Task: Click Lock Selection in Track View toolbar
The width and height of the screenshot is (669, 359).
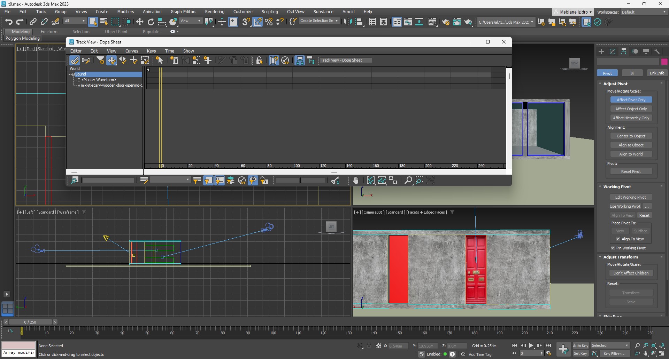Action: (259, 61)
